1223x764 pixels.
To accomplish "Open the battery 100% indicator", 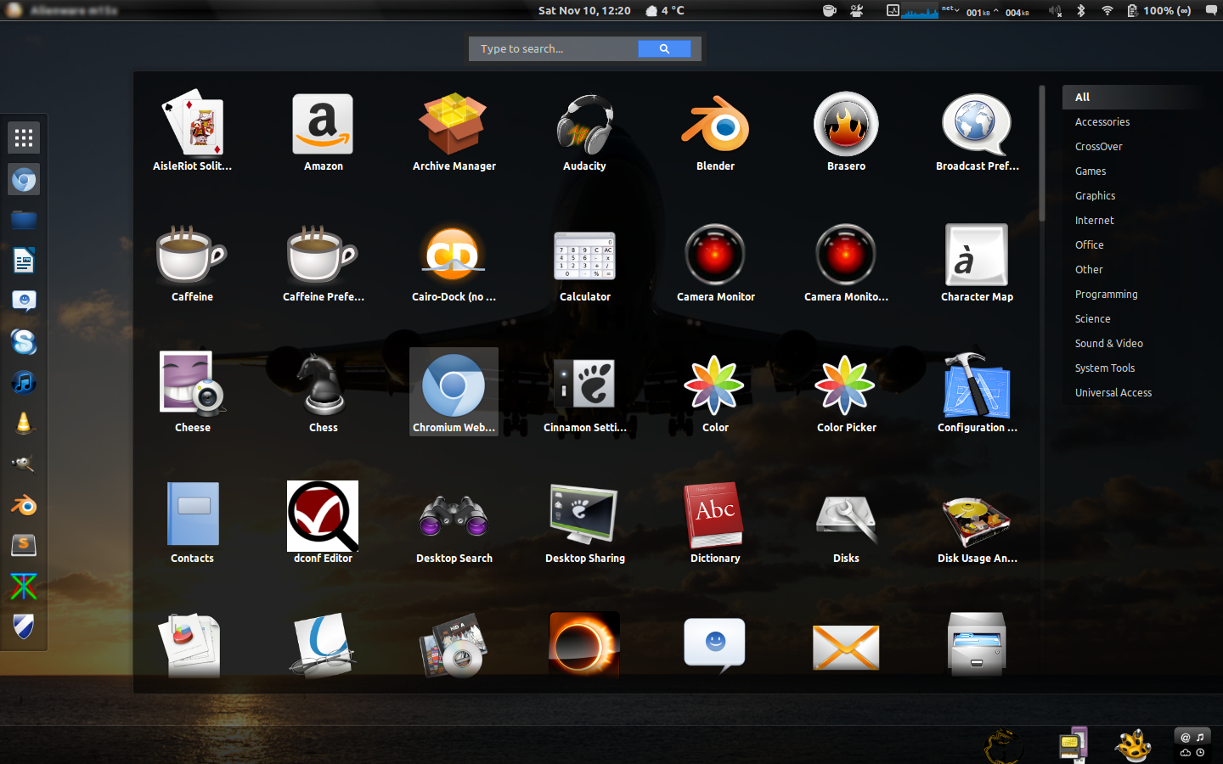I will pyautogui.click(x=1159, y=10).
